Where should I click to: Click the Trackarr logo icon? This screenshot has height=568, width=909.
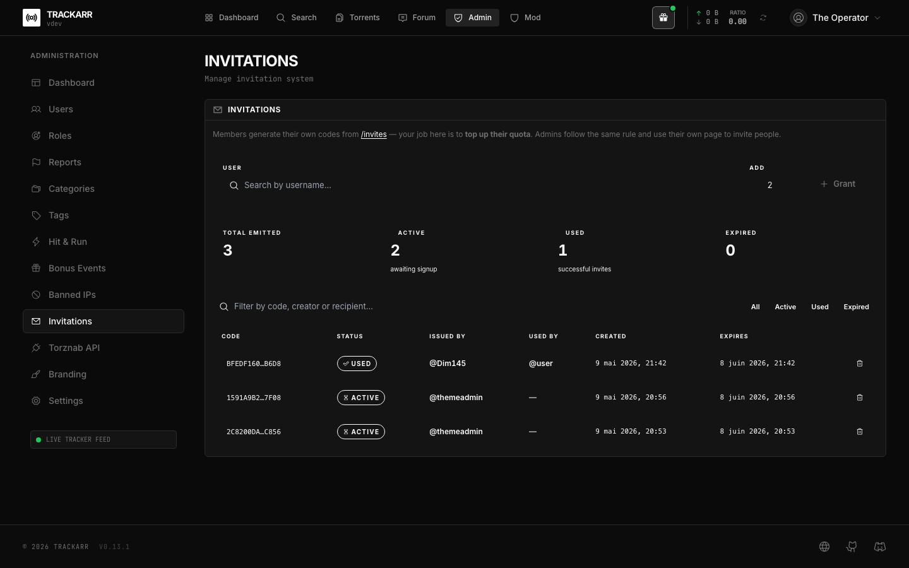pos(32,18)
